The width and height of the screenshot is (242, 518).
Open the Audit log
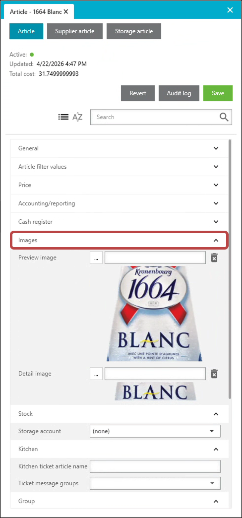[x=179, y=93]
